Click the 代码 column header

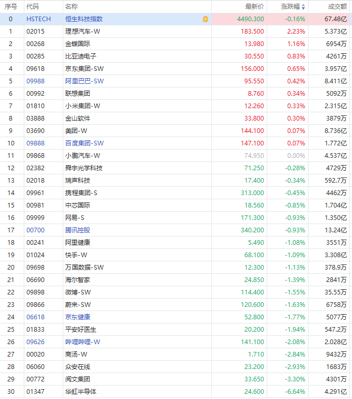point(33,7)
